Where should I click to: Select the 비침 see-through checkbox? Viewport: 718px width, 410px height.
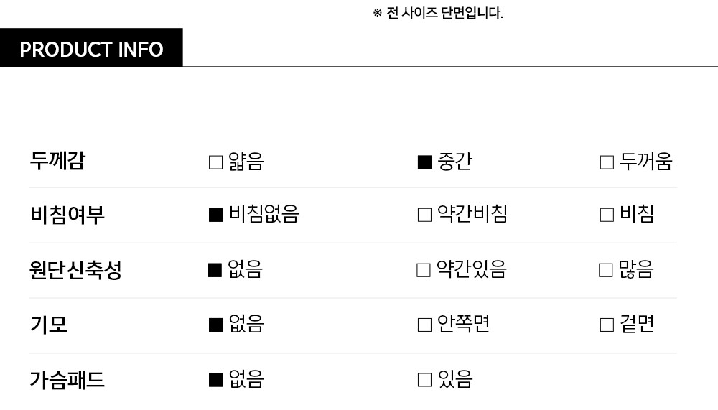tap(607, 215)
